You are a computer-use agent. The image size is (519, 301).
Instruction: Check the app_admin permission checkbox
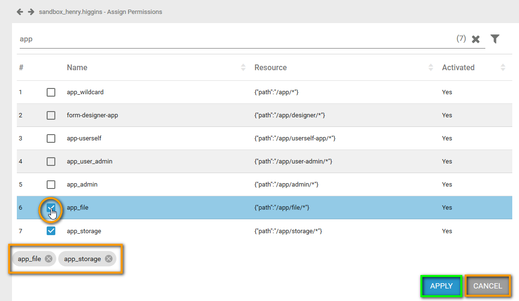[x=51, y=184]
